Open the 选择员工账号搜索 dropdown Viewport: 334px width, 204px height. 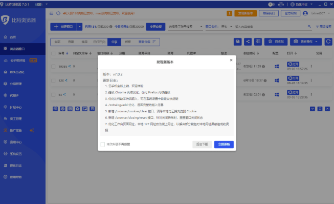185,27
